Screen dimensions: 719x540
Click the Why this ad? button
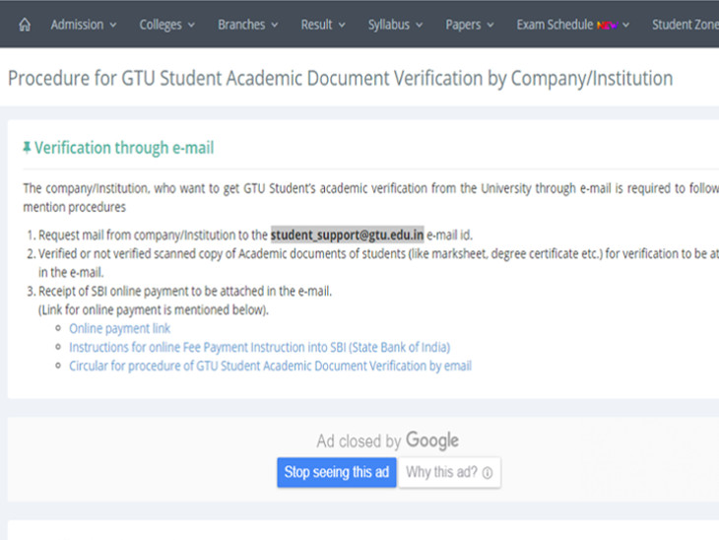click(448, 473)
